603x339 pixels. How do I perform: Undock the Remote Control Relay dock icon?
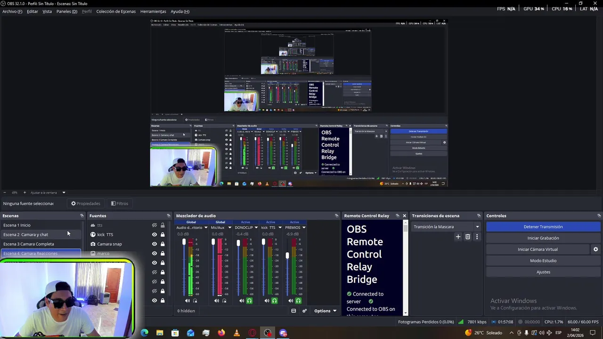pyautogui.click(x=397, y=216)
